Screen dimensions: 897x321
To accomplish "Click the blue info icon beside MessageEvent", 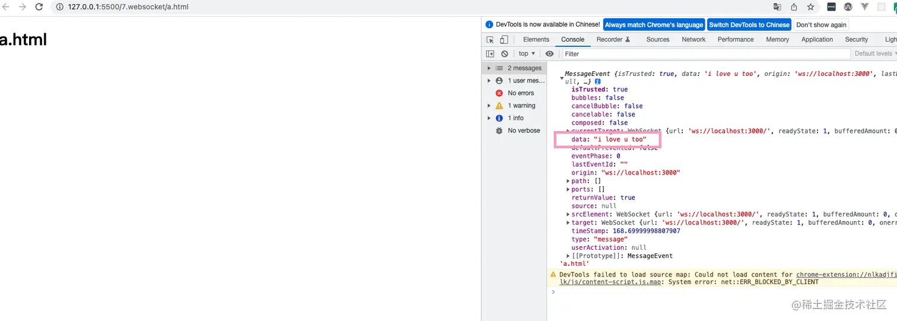I will coord(598,81).
